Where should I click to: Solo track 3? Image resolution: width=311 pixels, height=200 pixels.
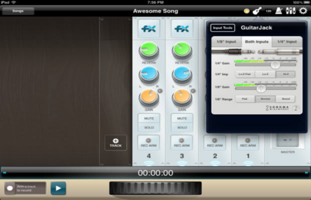[182, 127]
